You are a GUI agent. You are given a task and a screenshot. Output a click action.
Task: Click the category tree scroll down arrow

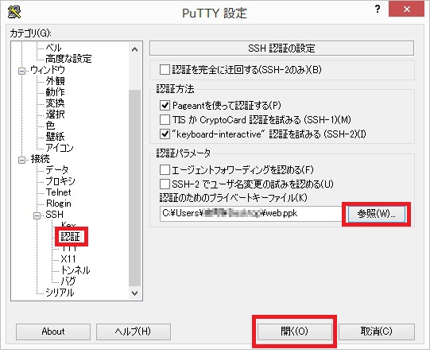tap(134, 293)
